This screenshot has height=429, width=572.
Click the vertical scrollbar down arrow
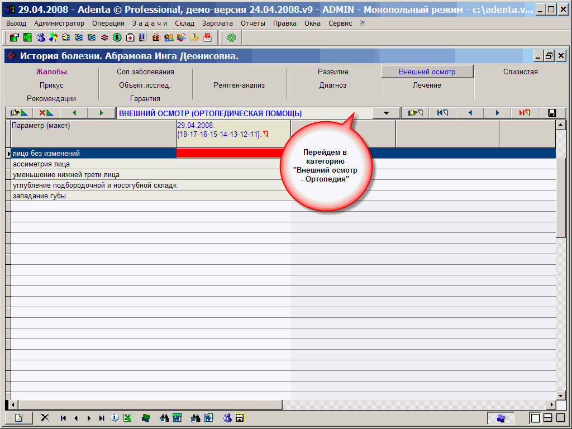(560, 395)
